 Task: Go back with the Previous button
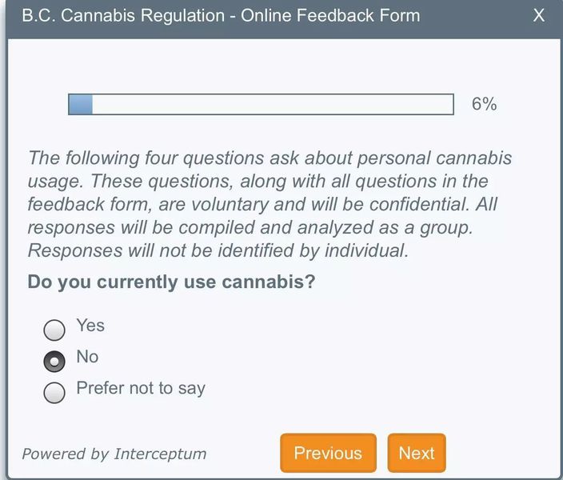click(328, 453)
